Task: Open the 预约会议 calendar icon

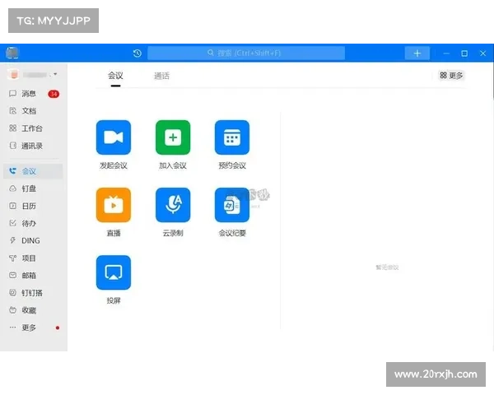Action: pyautogui.click(x=232, y=137)
